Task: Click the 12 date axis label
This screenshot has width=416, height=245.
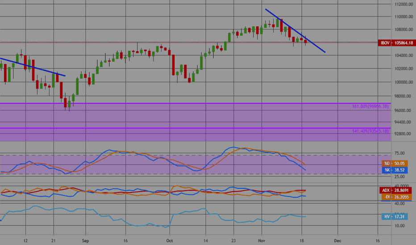Action: (x=25, y=241)
